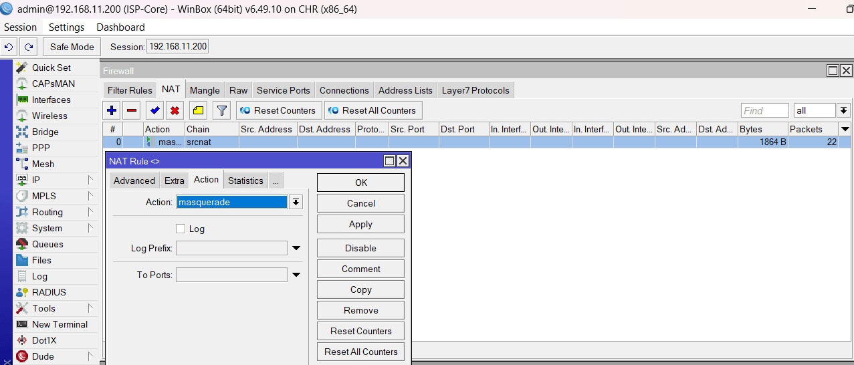Click the toolbar Reset Counters button
The width and height of the screenshot is (854, 365).
[278, 110]
